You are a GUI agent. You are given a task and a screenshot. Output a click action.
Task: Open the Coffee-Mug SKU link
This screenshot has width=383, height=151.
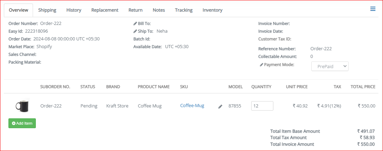click(x=192, y=106)
